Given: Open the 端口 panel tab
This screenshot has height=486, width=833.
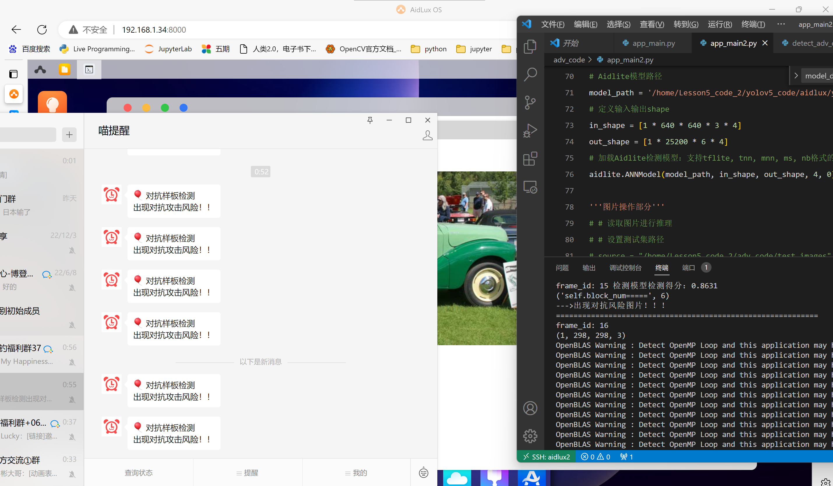Looking at the screenshot, I should pos(688,268).
